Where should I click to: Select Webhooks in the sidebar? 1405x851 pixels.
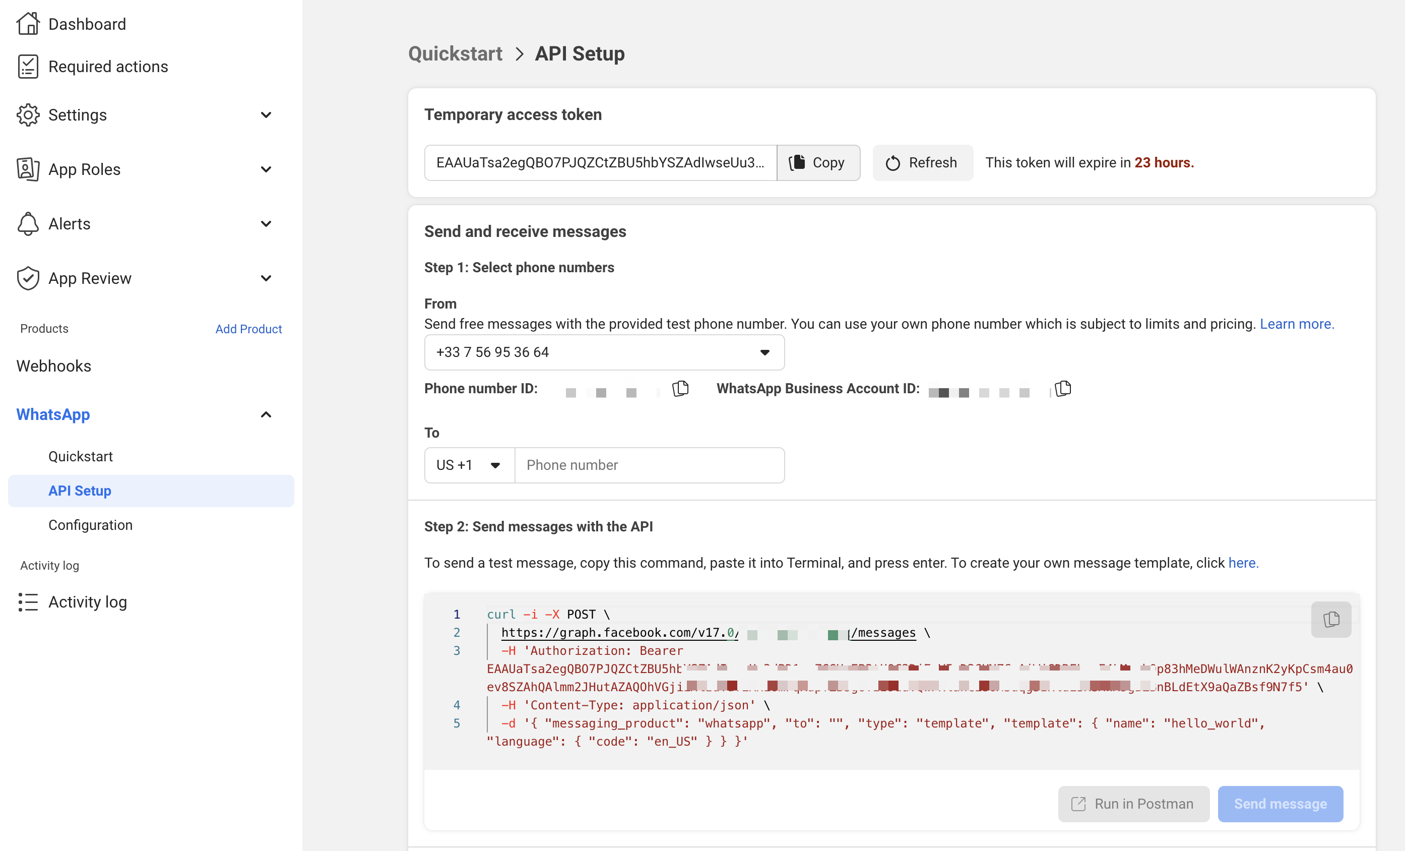click(53, 366)
